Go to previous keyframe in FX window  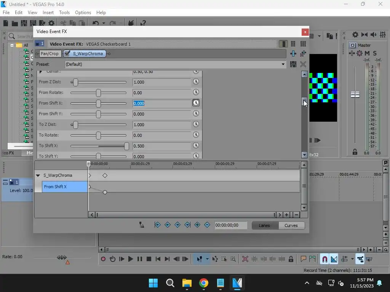[x=168, y=225]
